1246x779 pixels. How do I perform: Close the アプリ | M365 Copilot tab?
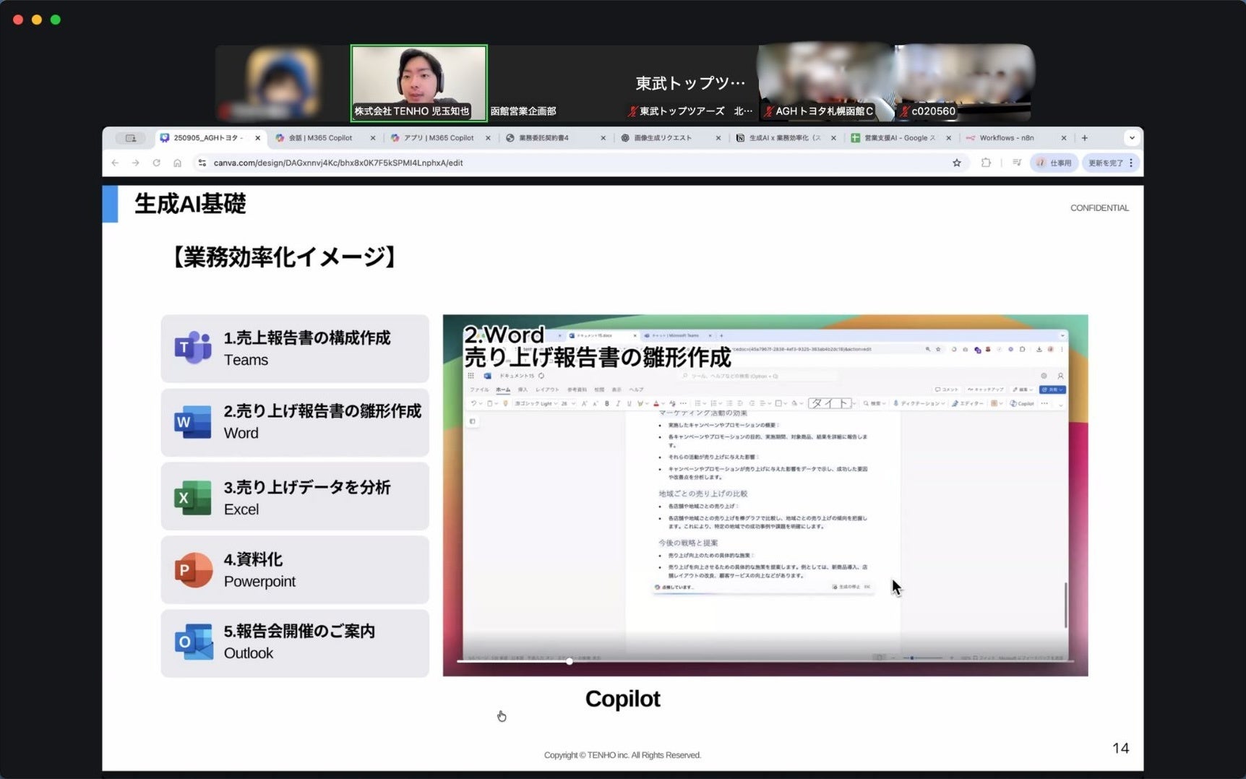point(488,138)
